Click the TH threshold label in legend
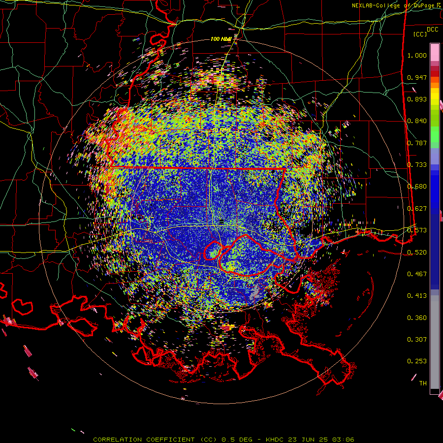Screen dimensions: 443x443 423,383
